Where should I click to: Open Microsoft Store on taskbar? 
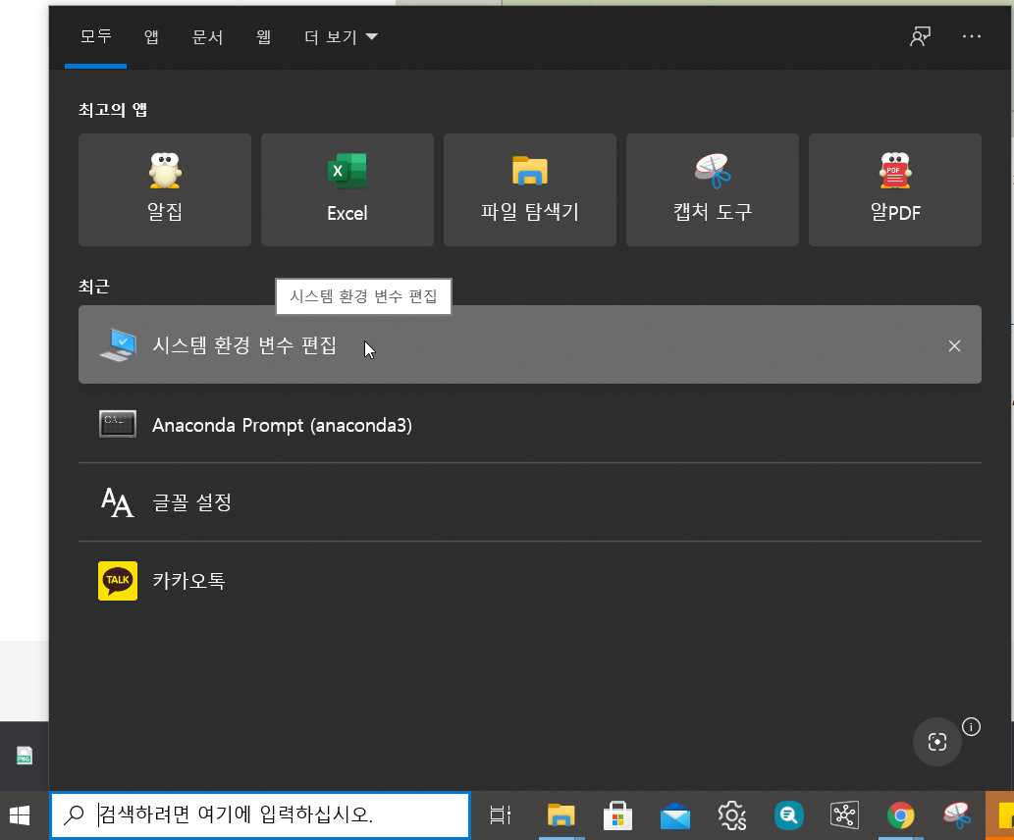pyautogui.click(x=617, y=815)
